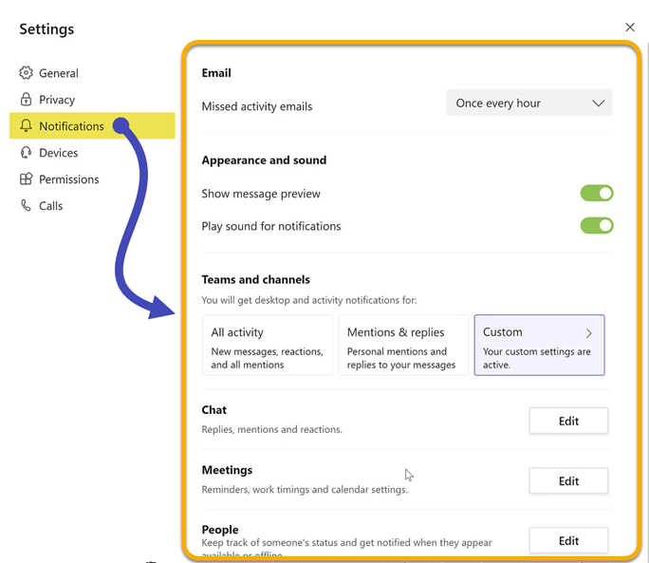Screen dimensions: 649x563
Task: Toggle Play sound for notifications switch
Action: click(597, 226)
